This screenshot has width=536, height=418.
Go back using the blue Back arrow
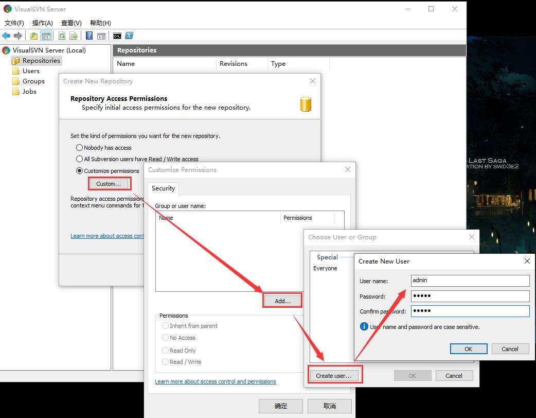pos(6,36)
